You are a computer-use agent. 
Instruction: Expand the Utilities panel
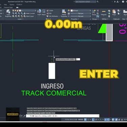point(105,19)
